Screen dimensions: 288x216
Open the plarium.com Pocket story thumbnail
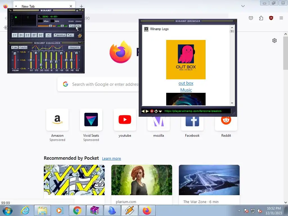click(x=142, y=180)
